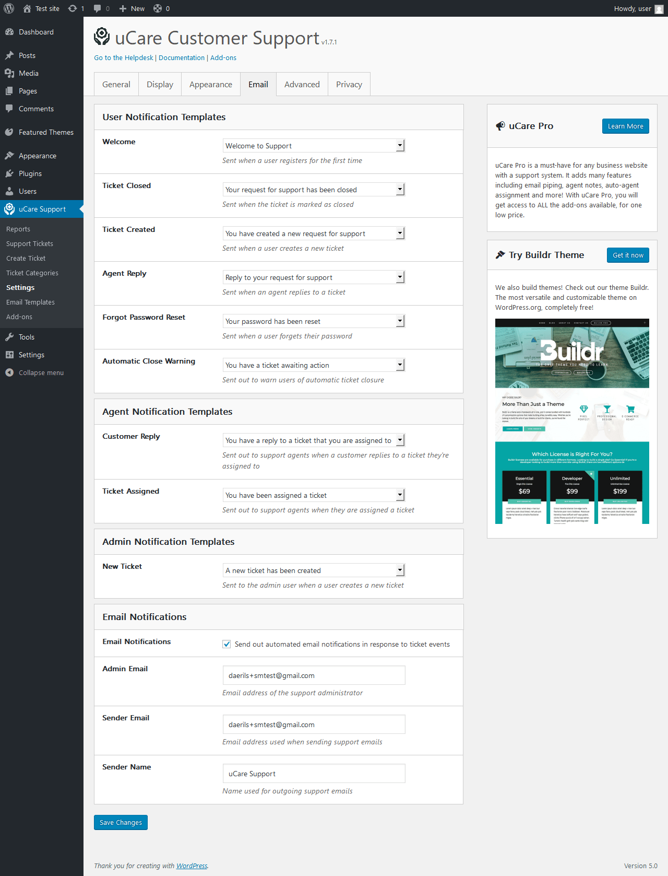668x876 pixels.
Task: Open Add-ons in the uCare sidebar submenu
Action: 19,317
